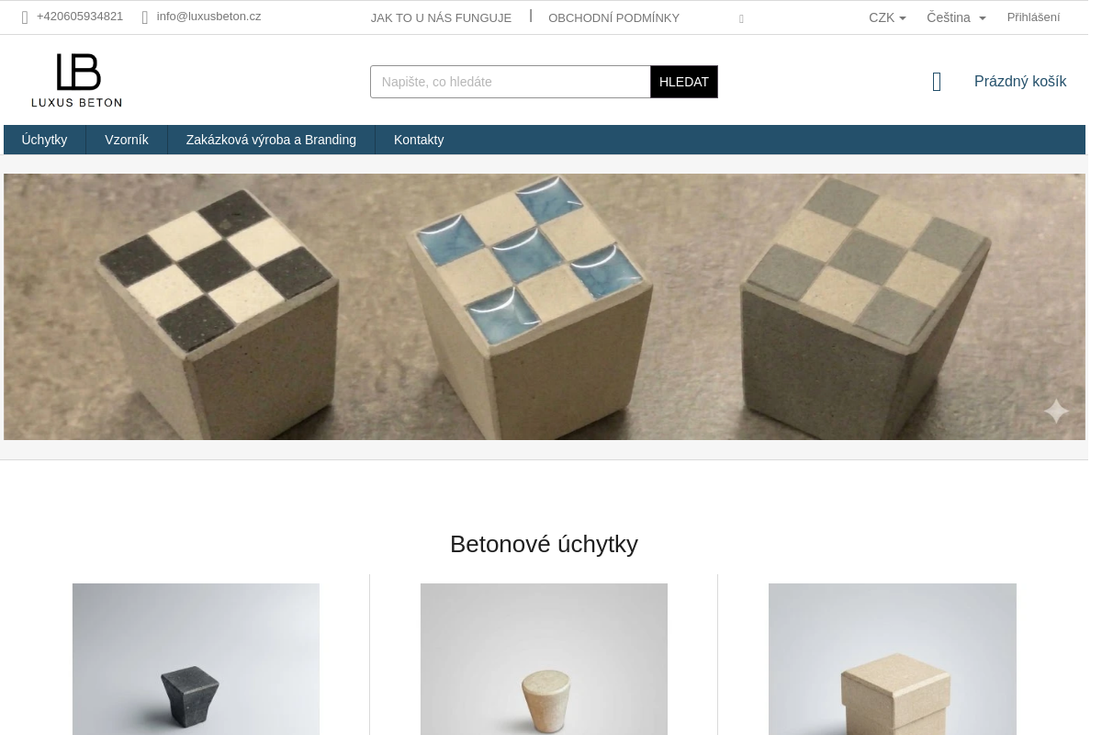Open Zakázková výroba a Branding menu
The width and height of the screenshot is (1102, 735).
(271, 140)
